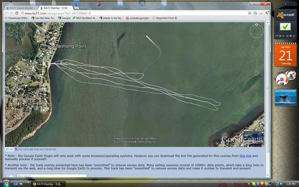Open the 'Imported From IE' bookmarks folder

pos(167,18)
